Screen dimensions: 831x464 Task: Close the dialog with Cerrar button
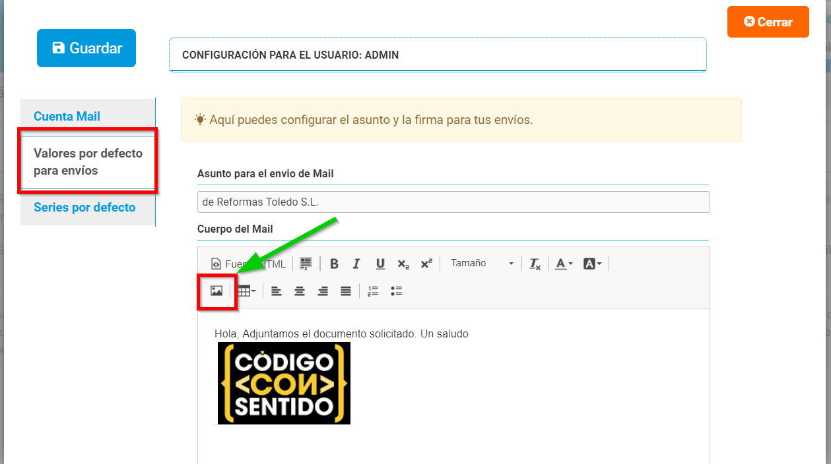point(768,22)
